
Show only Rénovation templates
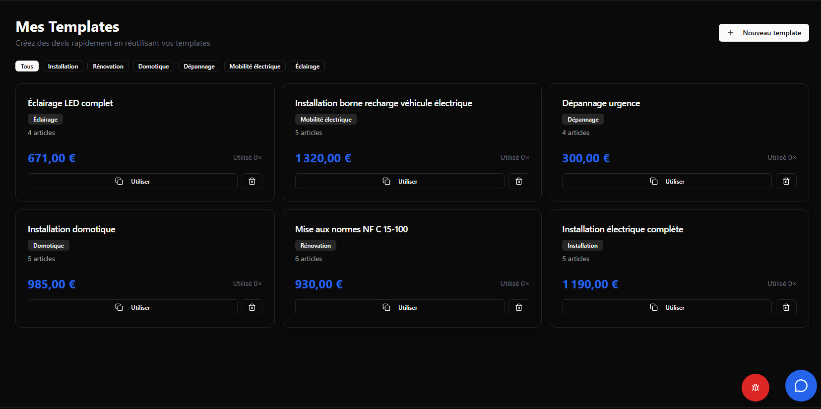pyautogui.click(x=108, y=67)
